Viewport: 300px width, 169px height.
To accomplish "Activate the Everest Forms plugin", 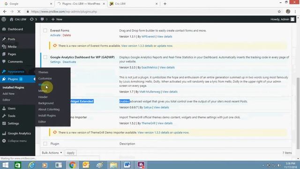I will [x=55, y=35].
